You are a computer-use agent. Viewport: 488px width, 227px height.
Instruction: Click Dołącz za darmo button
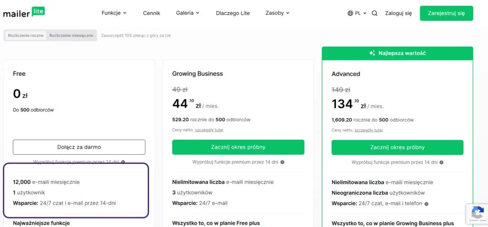[79, 147]
